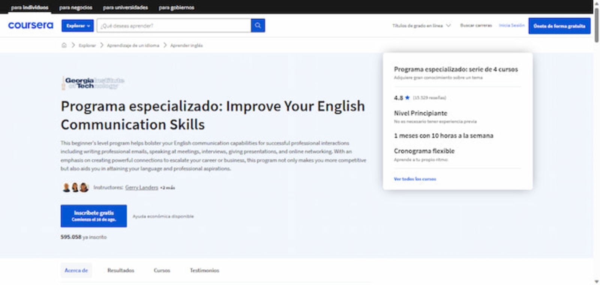Click the reviews count next to 4.8
600x285 pixels.
tap(429, 98)
